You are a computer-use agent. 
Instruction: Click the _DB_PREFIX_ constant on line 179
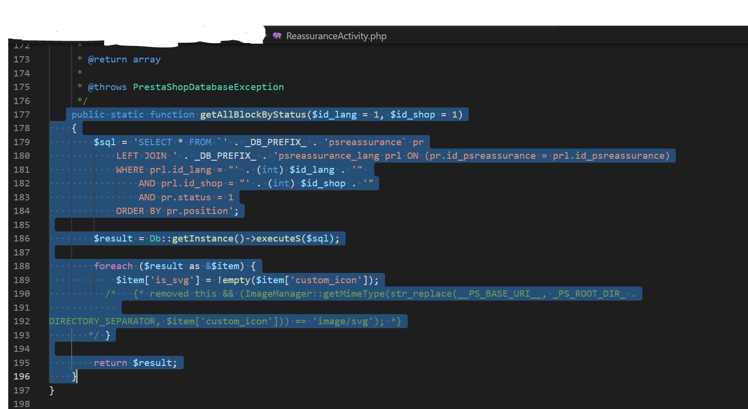[x=275, y=142]
